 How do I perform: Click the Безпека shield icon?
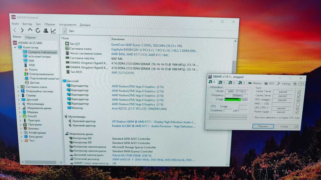[25, 129]
